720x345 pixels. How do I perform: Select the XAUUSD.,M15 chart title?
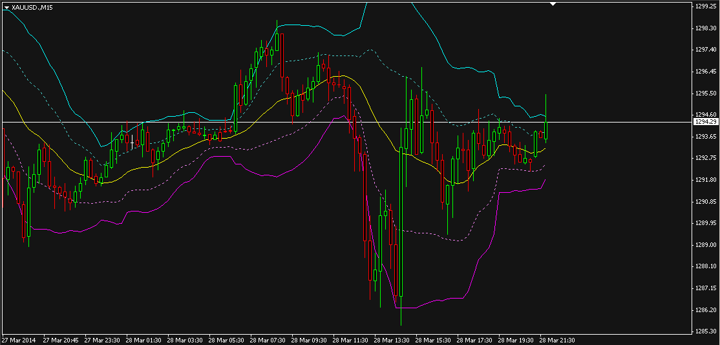pos(31,8)
